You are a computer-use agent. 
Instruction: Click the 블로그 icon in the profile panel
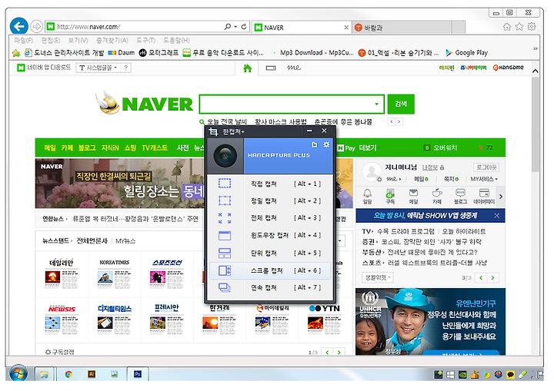[x=460, y=193]
